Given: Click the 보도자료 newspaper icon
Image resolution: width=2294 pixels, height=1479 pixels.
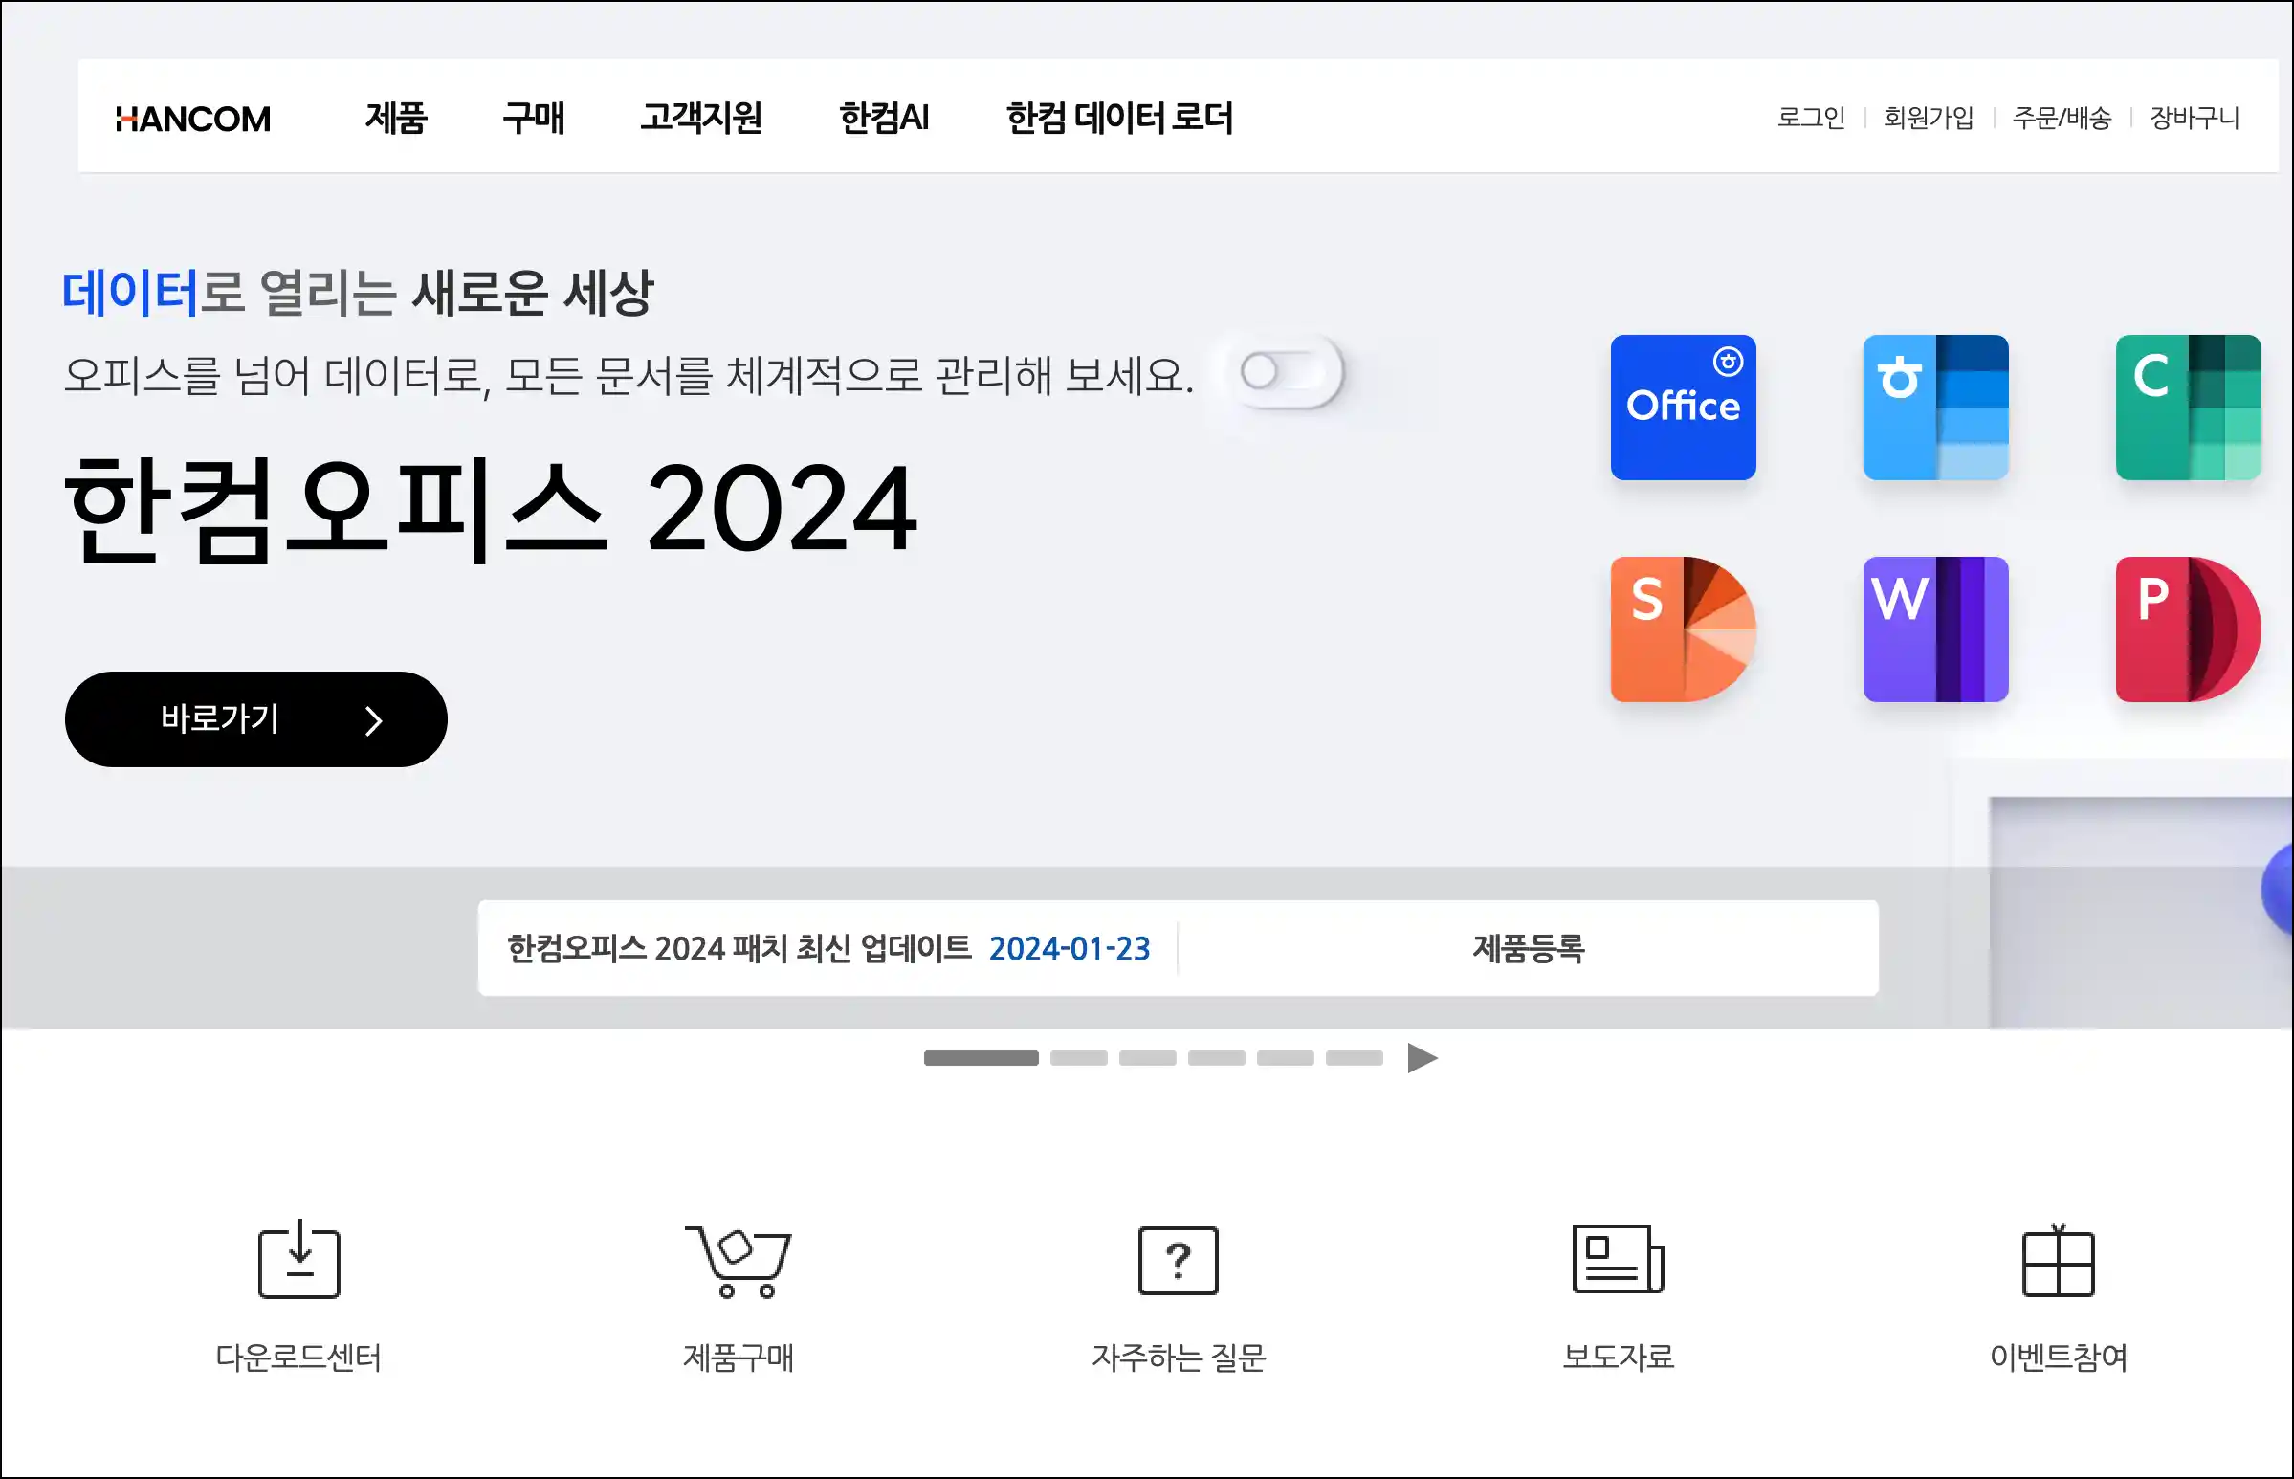Looking at the screenshot, I should (1618, 1258).
